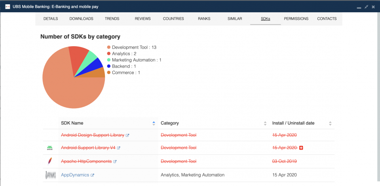This screenshot has height=186, width=380.
Task: Click the active SDKs tab
Action: 265,19
